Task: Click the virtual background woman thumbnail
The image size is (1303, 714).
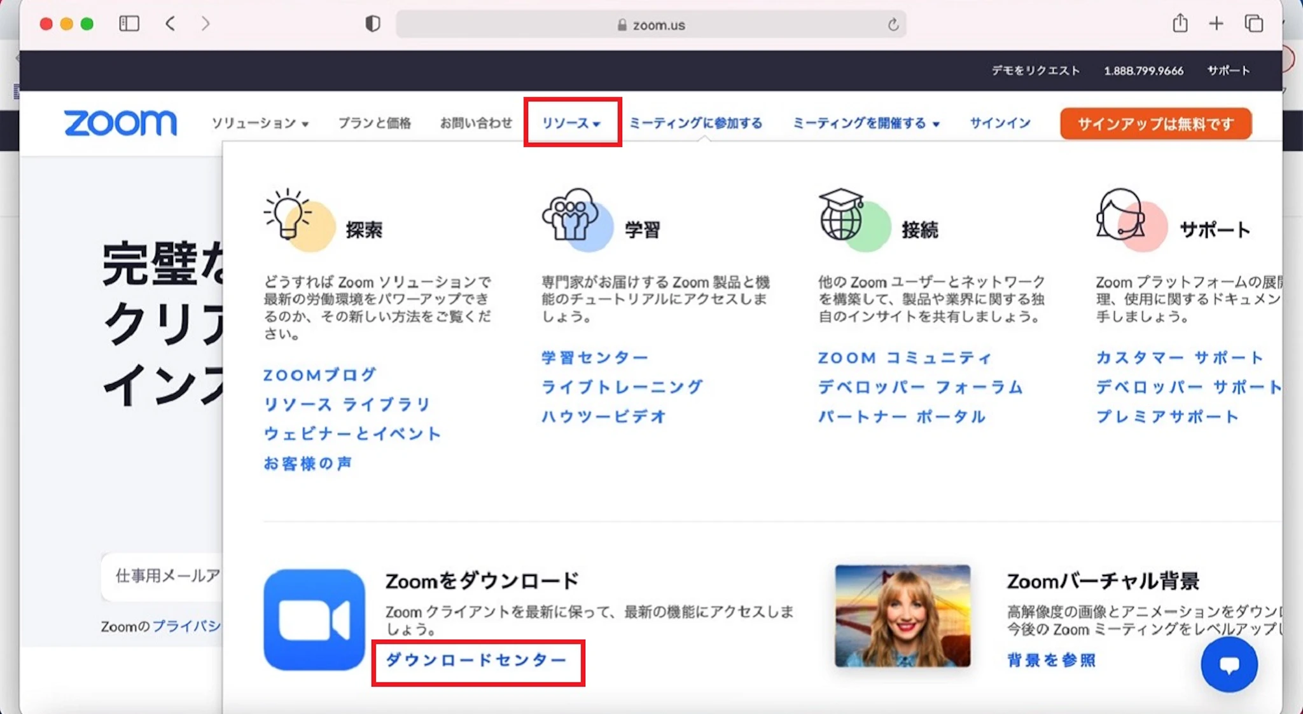Action: point(902,616)
